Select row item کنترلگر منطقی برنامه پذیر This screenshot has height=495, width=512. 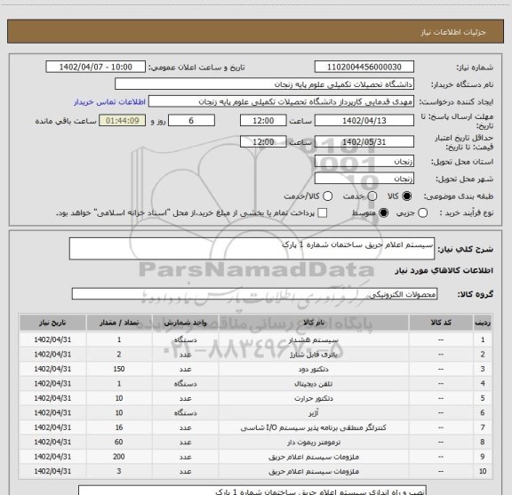tap(314, 427)
